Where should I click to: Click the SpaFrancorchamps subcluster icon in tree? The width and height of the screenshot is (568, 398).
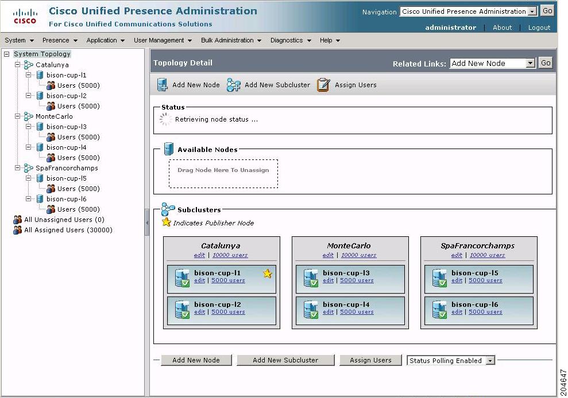click(28, 168)
